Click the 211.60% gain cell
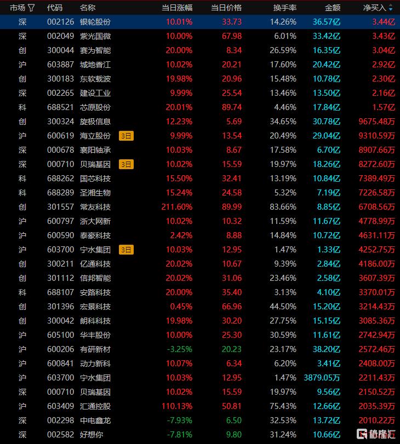The image size is (400, 444). (x=177, y=207)
